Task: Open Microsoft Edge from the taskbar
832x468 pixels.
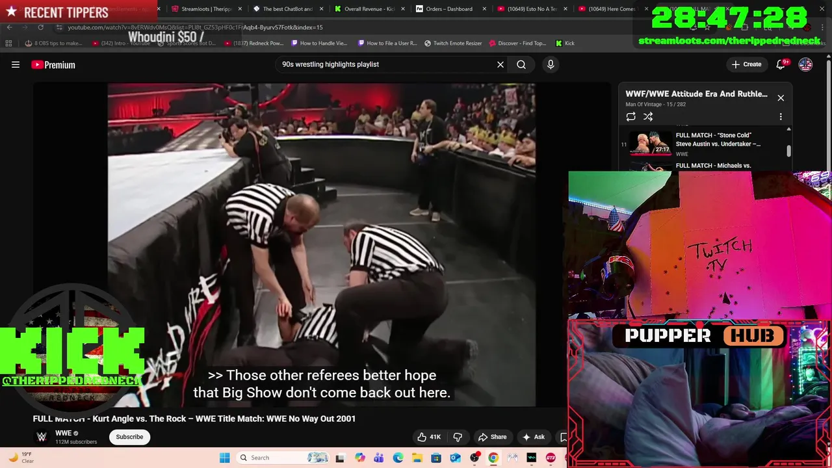Action: pyautogui.click(x=398, y=458)
